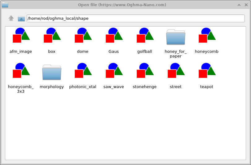The width and height of the screenshot is (251, 165).
Task: Click the dome file name label
Action: point(83,52)
